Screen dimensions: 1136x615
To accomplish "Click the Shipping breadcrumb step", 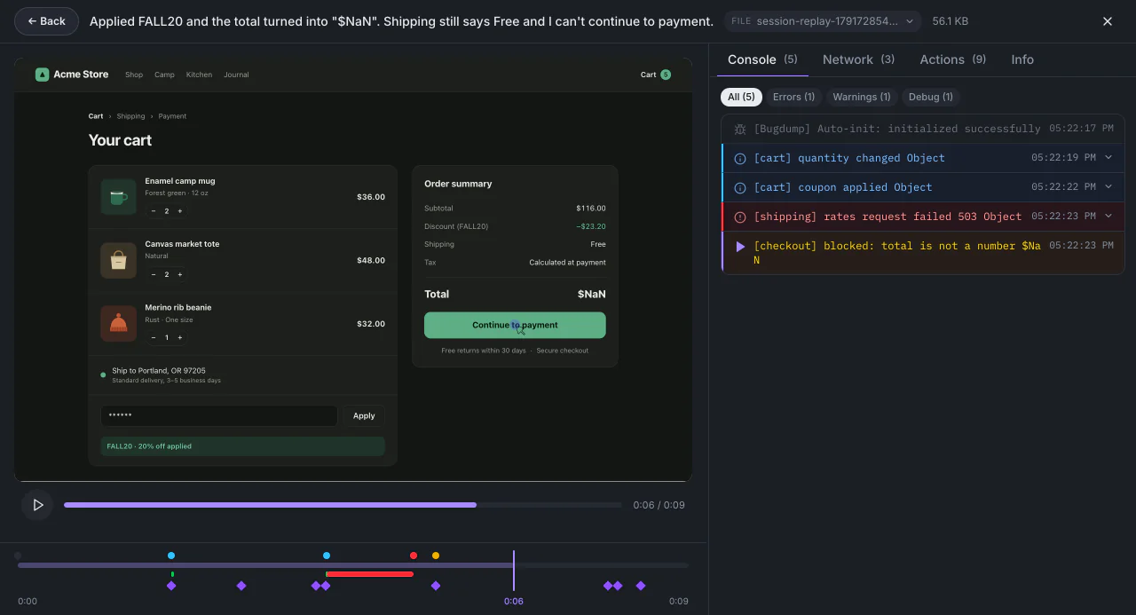I will [x=130, y=116].
